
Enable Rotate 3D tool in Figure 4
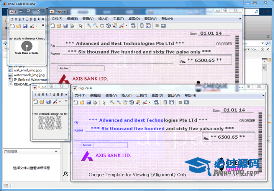(x=131, y=102)
